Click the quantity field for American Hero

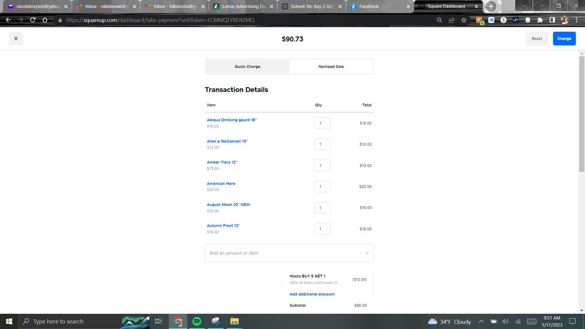pyautogui.click(x=322, y=187)
